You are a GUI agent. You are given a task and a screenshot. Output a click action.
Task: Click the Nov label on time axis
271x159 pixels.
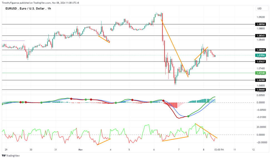pyautogui.click(x=80, y=150)
